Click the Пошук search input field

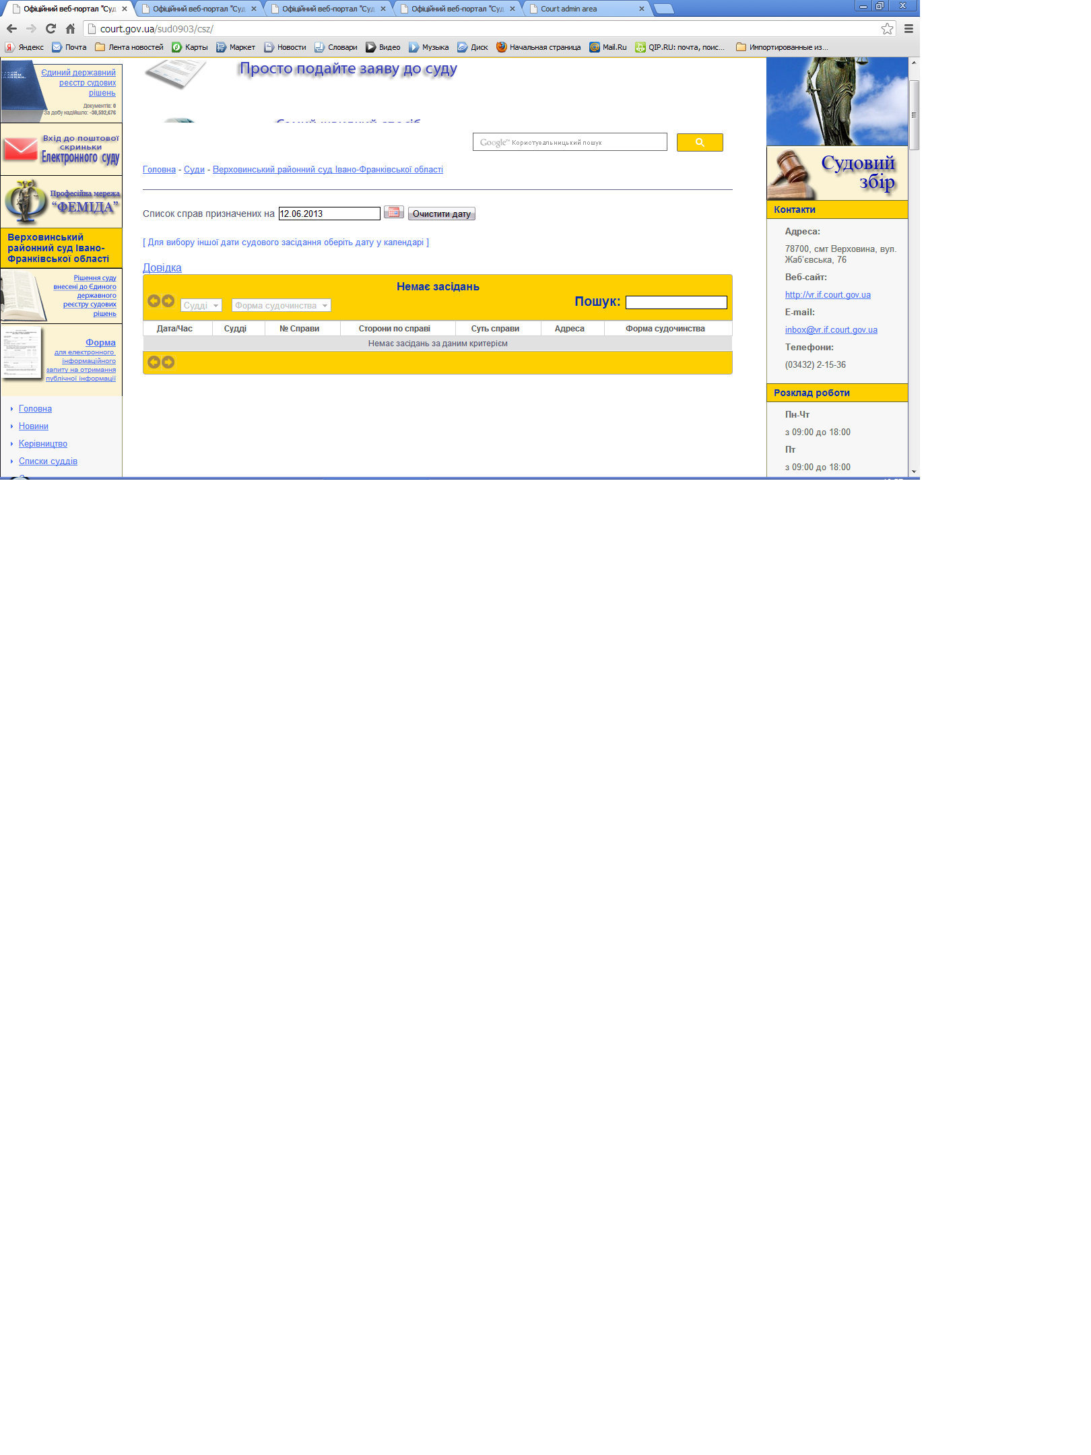coord(675,302)
